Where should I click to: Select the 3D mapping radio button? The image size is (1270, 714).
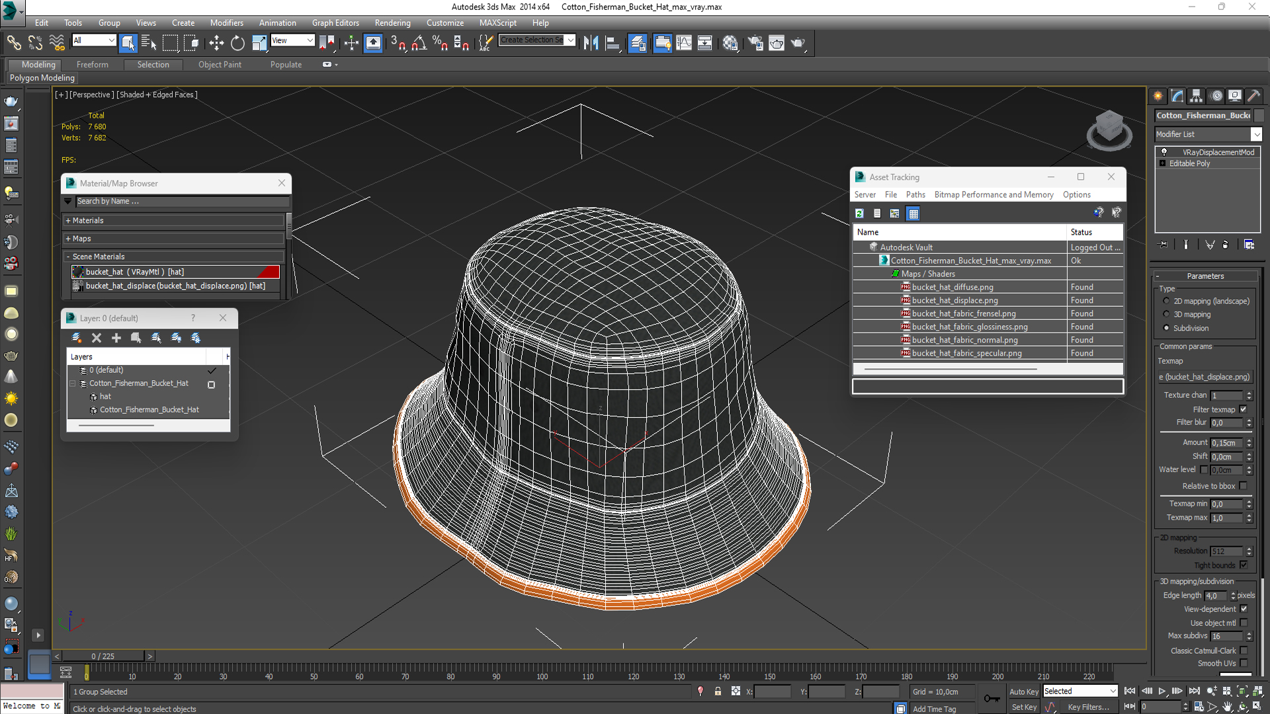point(1166,315)
